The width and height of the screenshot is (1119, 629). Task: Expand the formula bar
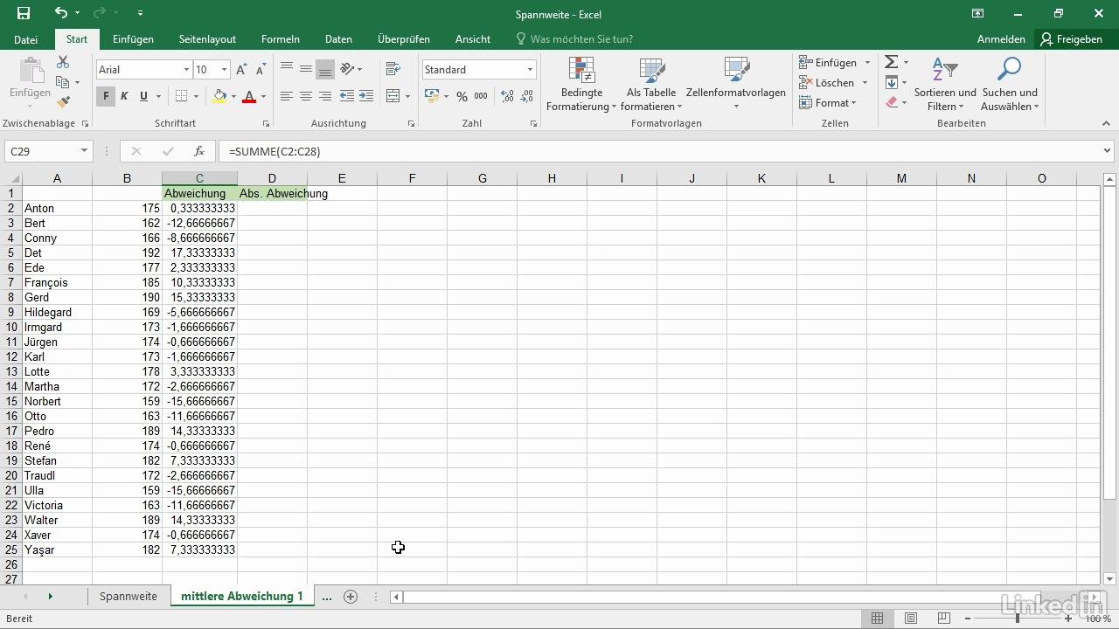tap(1108, 151)
